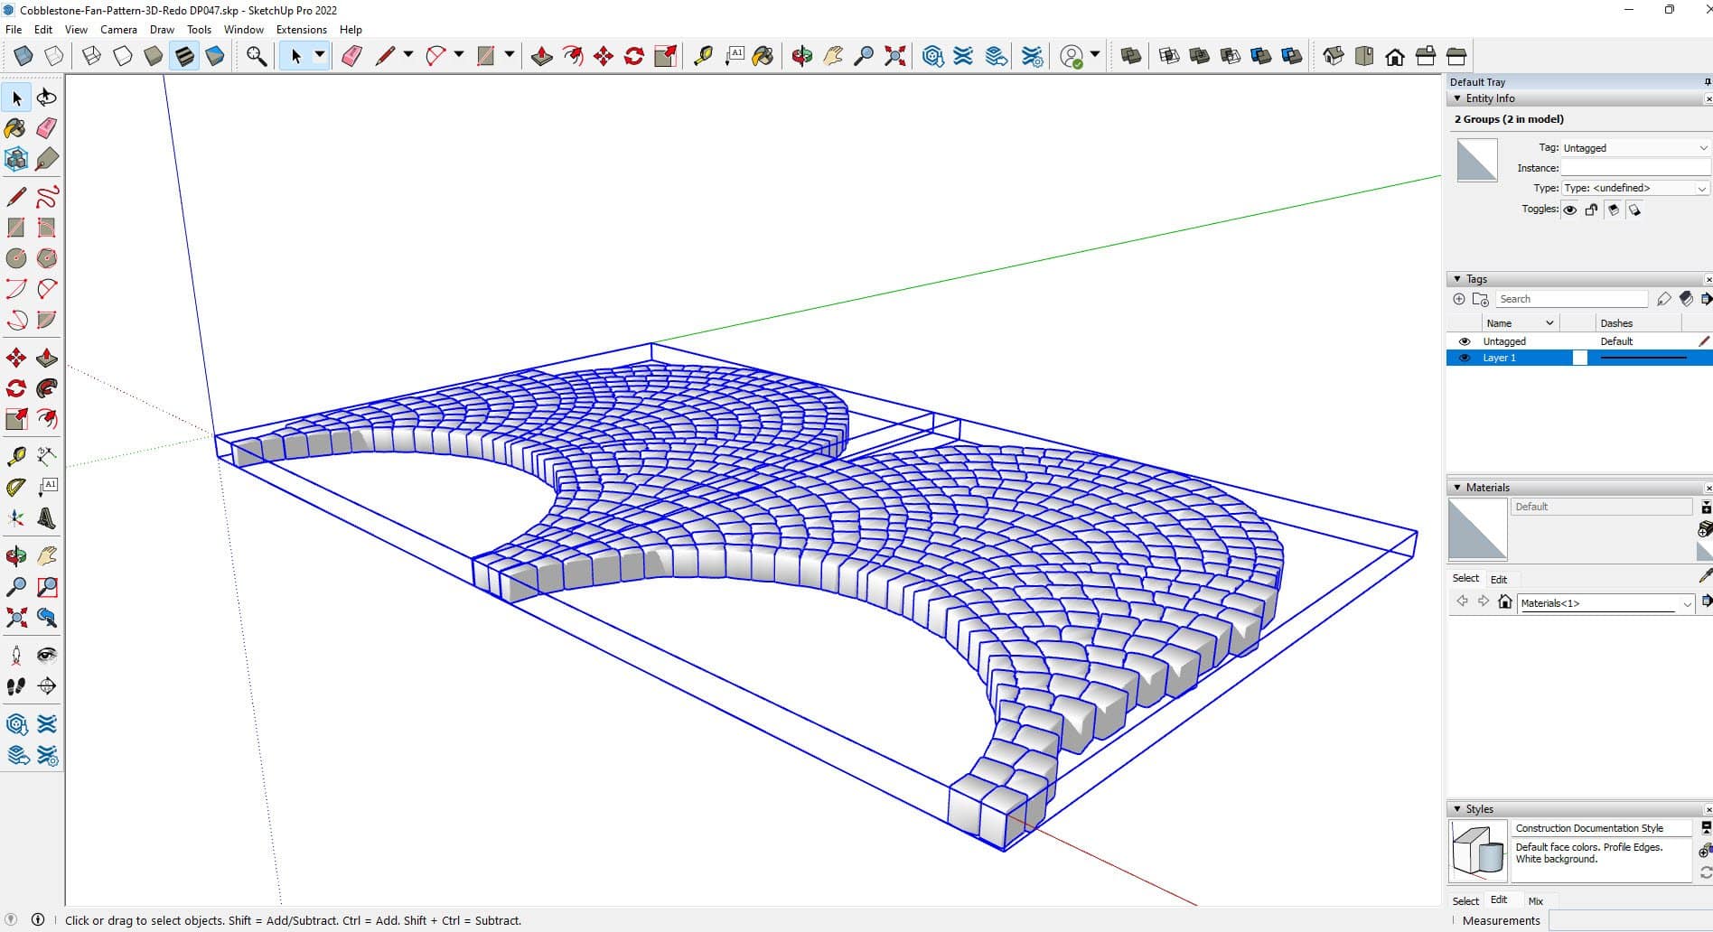1713x932 pixels.
Task: Click the Zoom Extents icon in top toolbar
Action: pyautogui.click(x=894, y=57)
